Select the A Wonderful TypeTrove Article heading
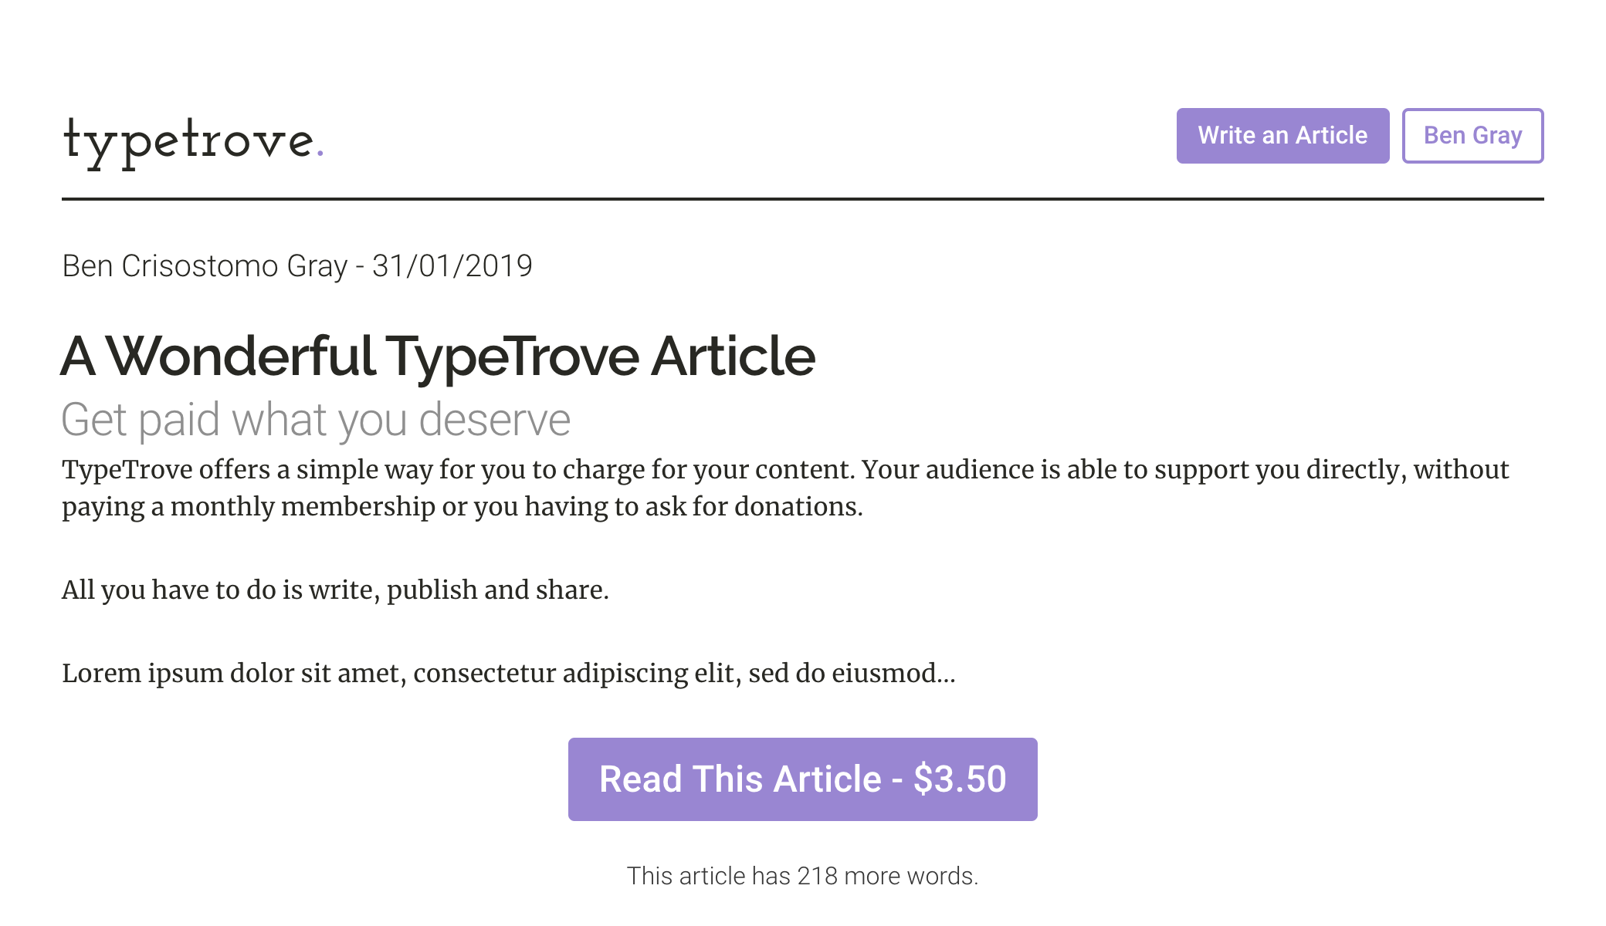Screen dimensions: 1606x926 (x=438, y=357)
